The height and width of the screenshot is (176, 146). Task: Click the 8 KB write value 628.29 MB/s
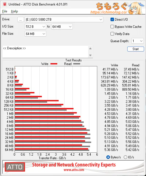click(x=109, y=85)
